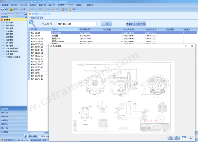Viewport: 198px width, 142px height.
Task: Open the 统计分析 menu
Action: pyautogui.click(x=51, y=5)
